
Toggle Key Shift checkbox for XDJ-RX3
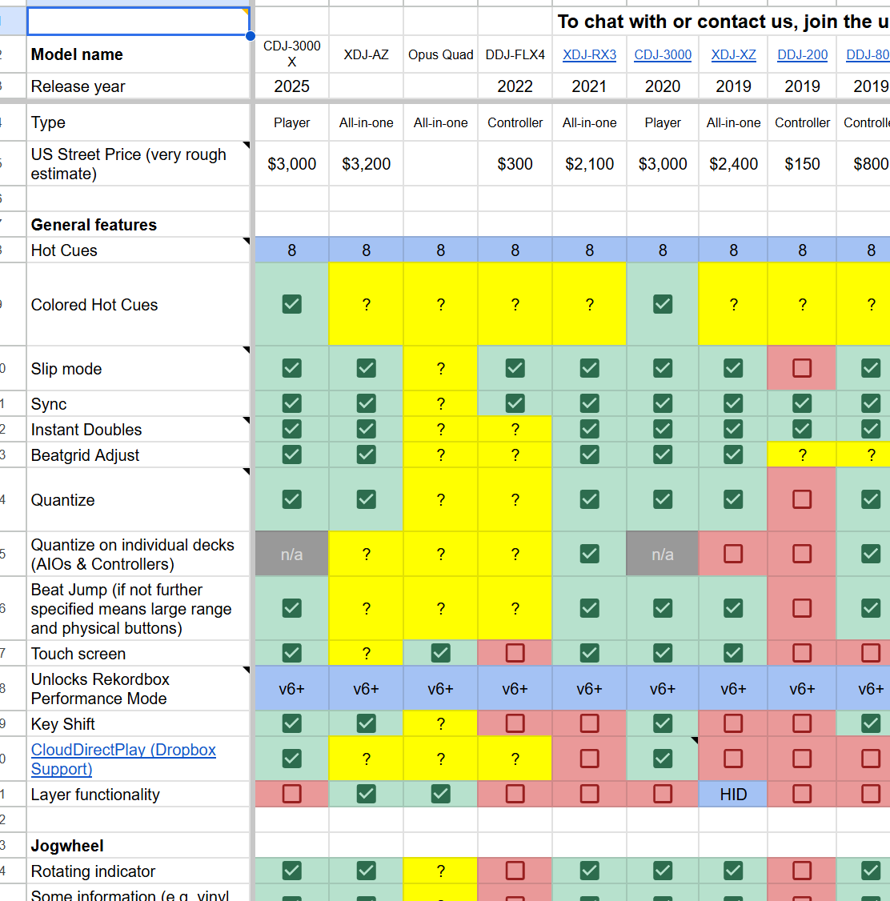pos(589,723)
